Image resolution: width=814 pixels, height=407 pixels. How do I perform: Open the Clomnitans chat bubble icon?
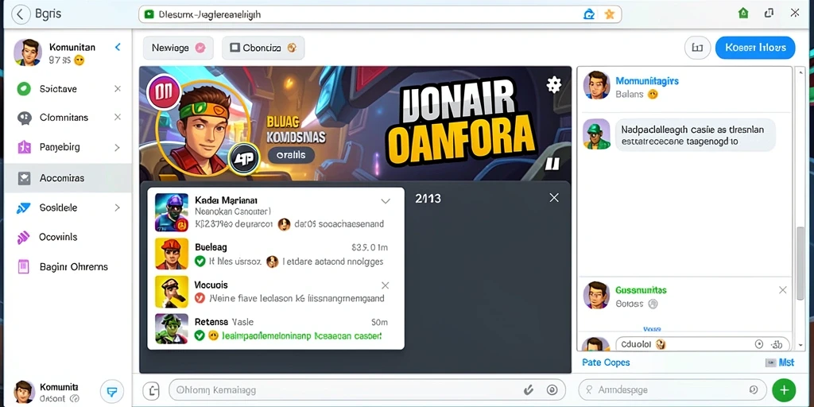24,118
